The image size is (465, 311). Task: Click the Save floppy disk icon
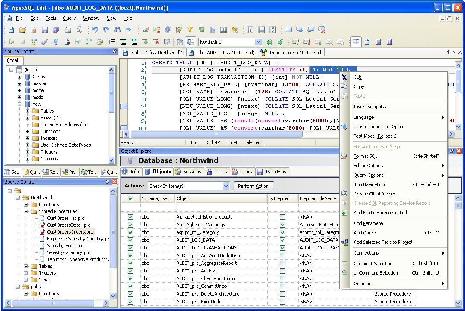pyautogui.click(x=45, y=30)
